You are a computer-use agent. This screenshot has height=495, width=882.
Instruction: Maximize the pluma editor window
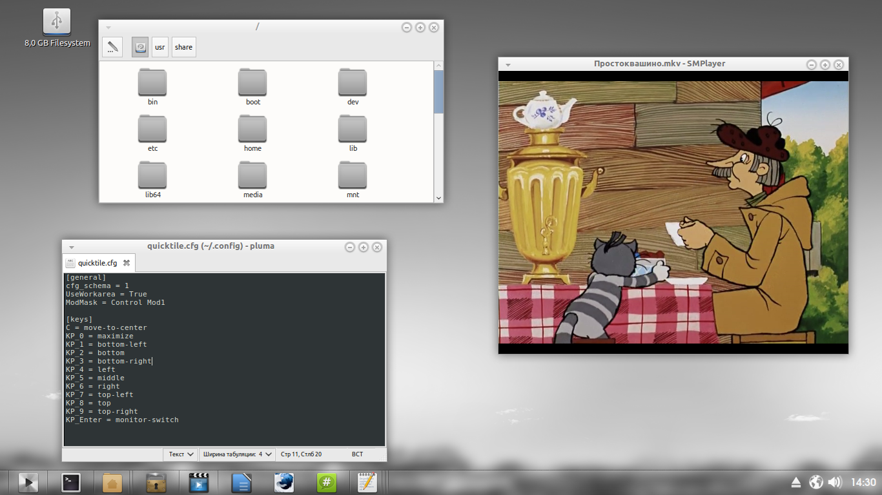coord(364,247)
